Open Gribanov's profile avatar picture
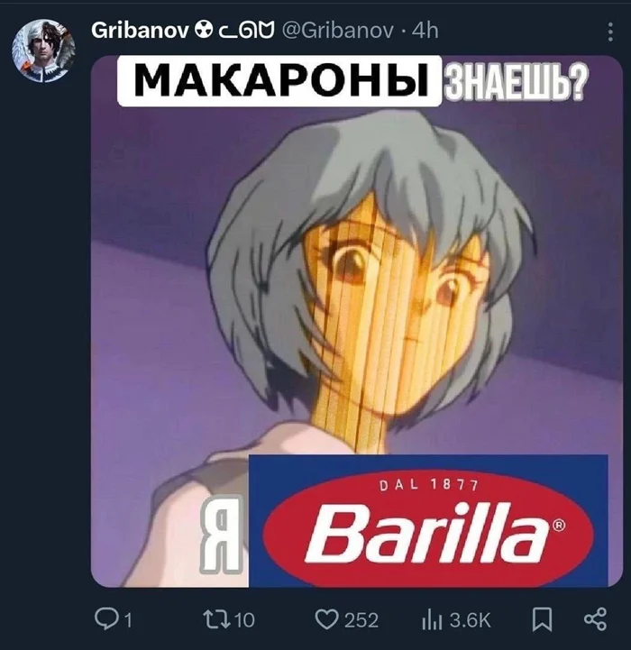 tap(43, 50)
